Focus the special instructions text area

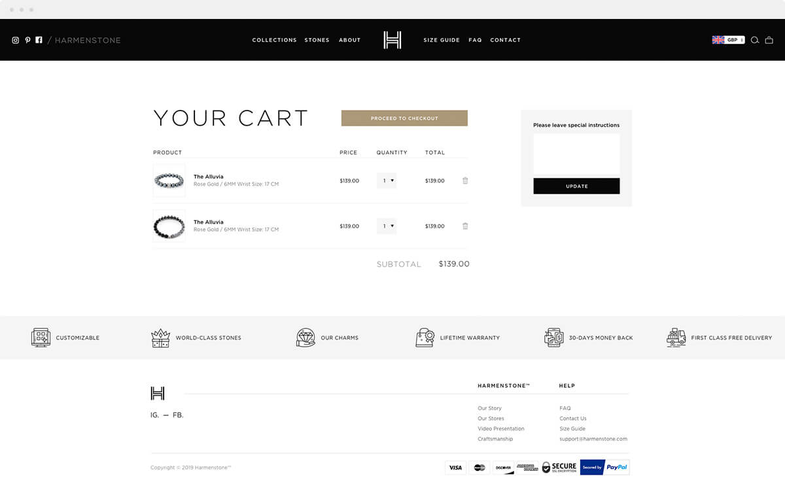(x=576, y=154)
